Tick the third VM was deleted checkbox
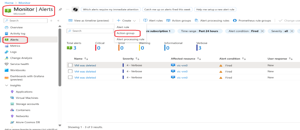The image size is (300, 130). coord(70,77)
